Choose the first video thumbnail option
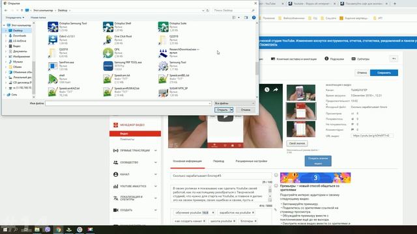 pyautogui.click(x=301, y=92)
